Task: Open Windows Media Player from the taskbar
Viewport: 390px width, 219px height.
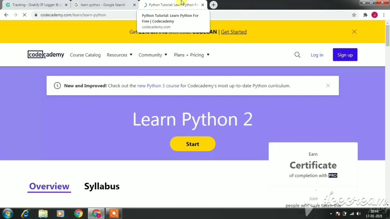Action: point(60,214)
